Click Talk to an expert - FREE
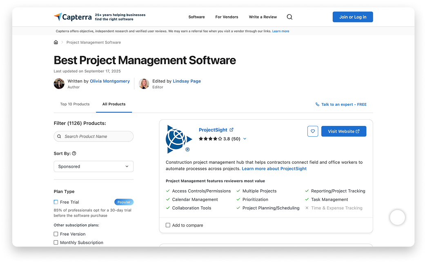The image size is (427, 264). (344, 104)
